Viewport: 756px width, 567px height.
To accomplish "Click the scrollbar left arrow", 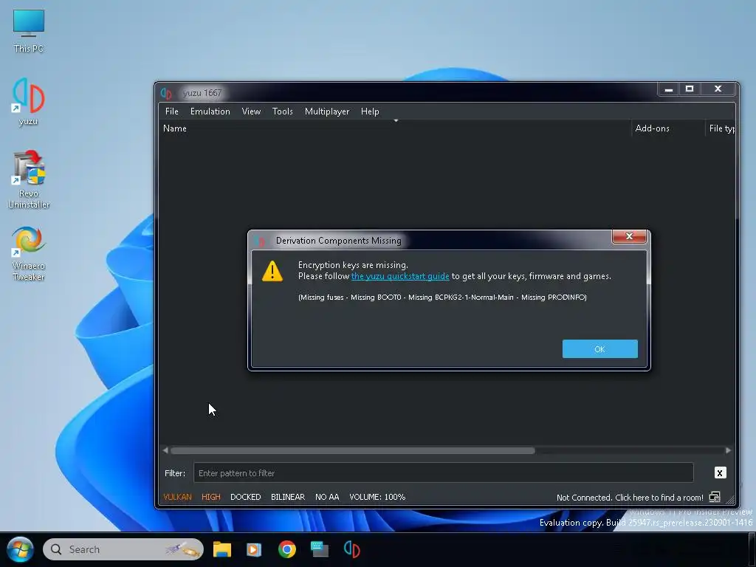I will click(x=165, y=450).
